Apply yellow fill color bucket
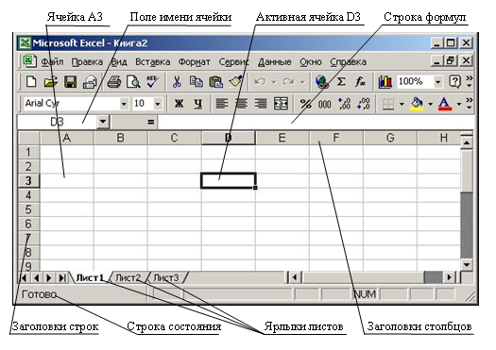 (x=417, y=104)
